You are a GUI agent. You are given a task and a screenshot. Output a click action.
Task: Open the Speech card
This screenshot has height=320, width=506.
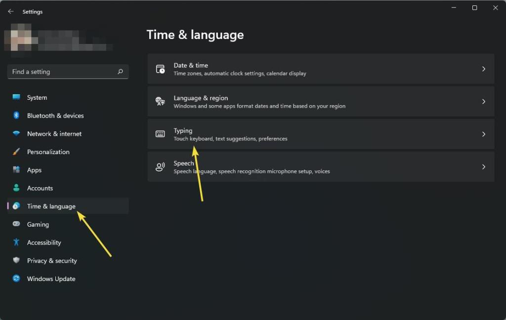321,167
